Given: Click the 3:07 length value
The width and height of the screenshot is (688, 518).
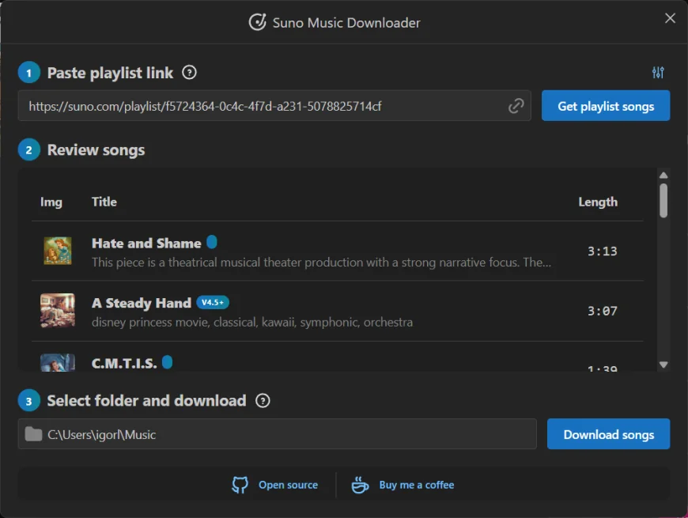Looking at the screenshot, I should tap(602, 311).
